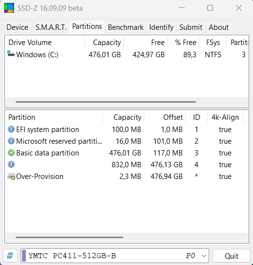Click the partition list horizontal scrollbar
Viewport: 253px width, 265px height.
[x=69, y=237]
